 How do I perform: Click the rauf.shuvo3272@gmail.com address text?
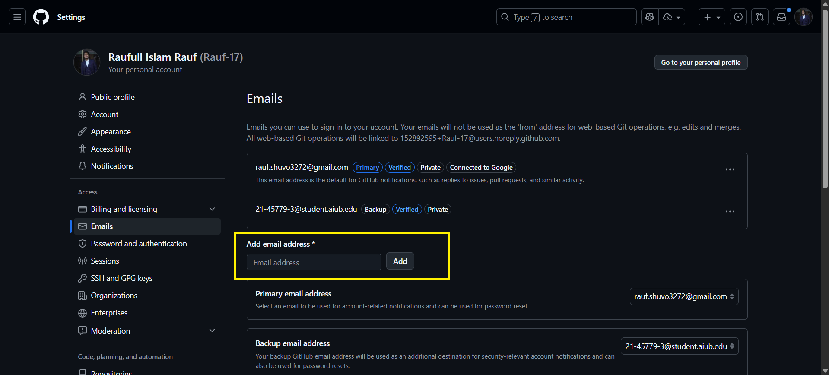tap(302, 167)
